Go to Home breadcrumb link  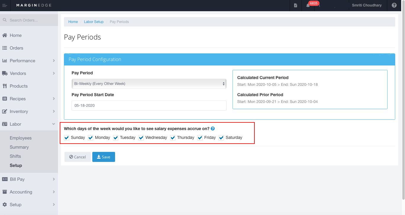[73, 22]
